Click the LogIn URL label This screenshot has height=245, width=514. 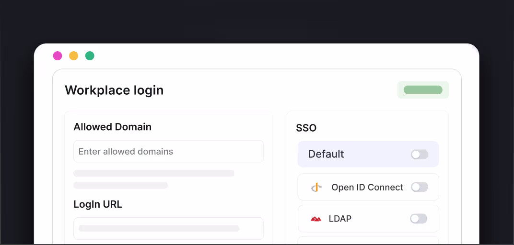pyautogui.click(x=98, y=204)
